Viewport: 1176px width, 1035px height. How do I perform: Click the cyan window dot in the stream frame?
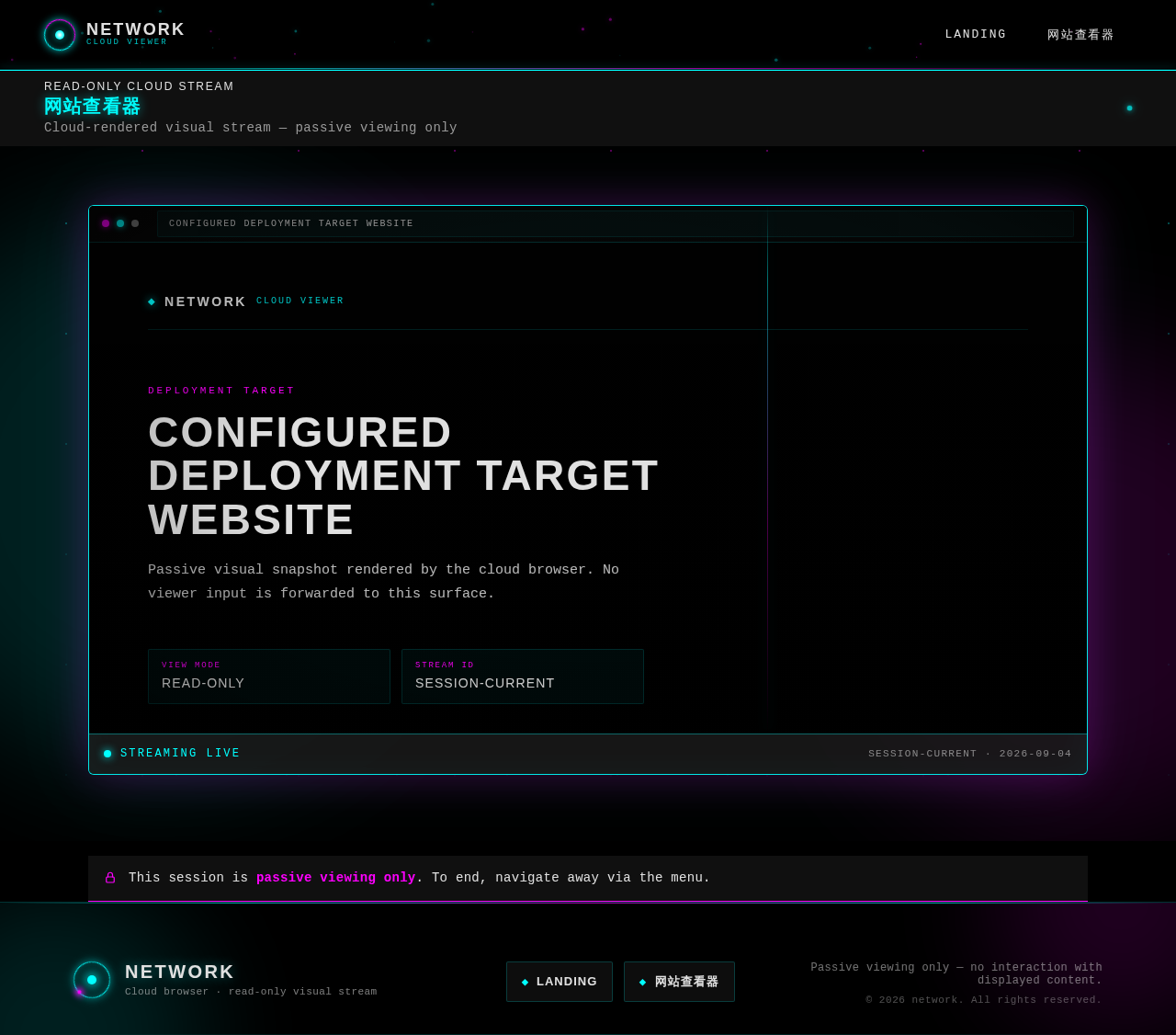[120, 223]
